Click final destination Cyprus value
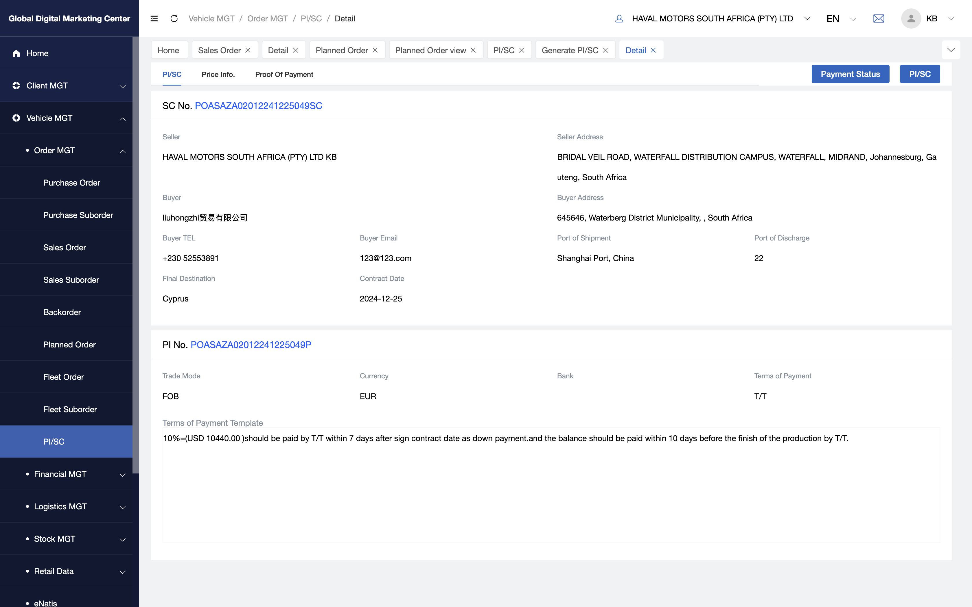The image size is (972, 607). 175,299
